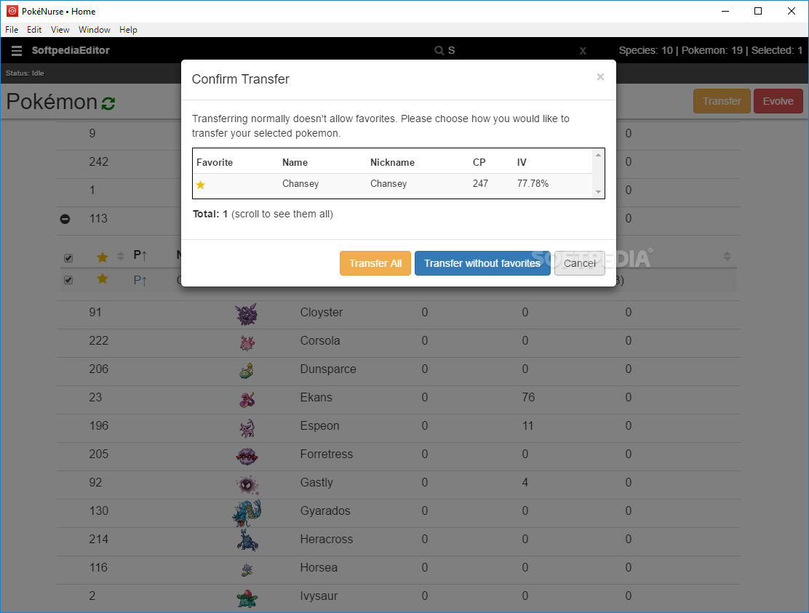Click the Gyarados sprite
The height and width of the screenshot is (613, 809).
pyautogui.click(x=247, y=513)
